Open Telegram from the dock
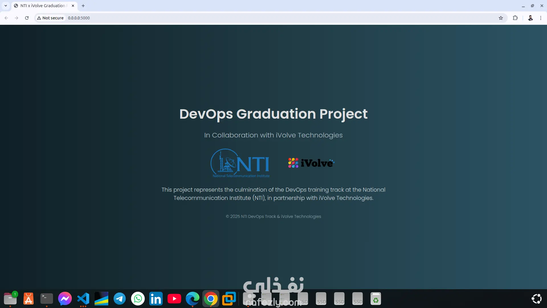The image size is (547, 308). 120,299
